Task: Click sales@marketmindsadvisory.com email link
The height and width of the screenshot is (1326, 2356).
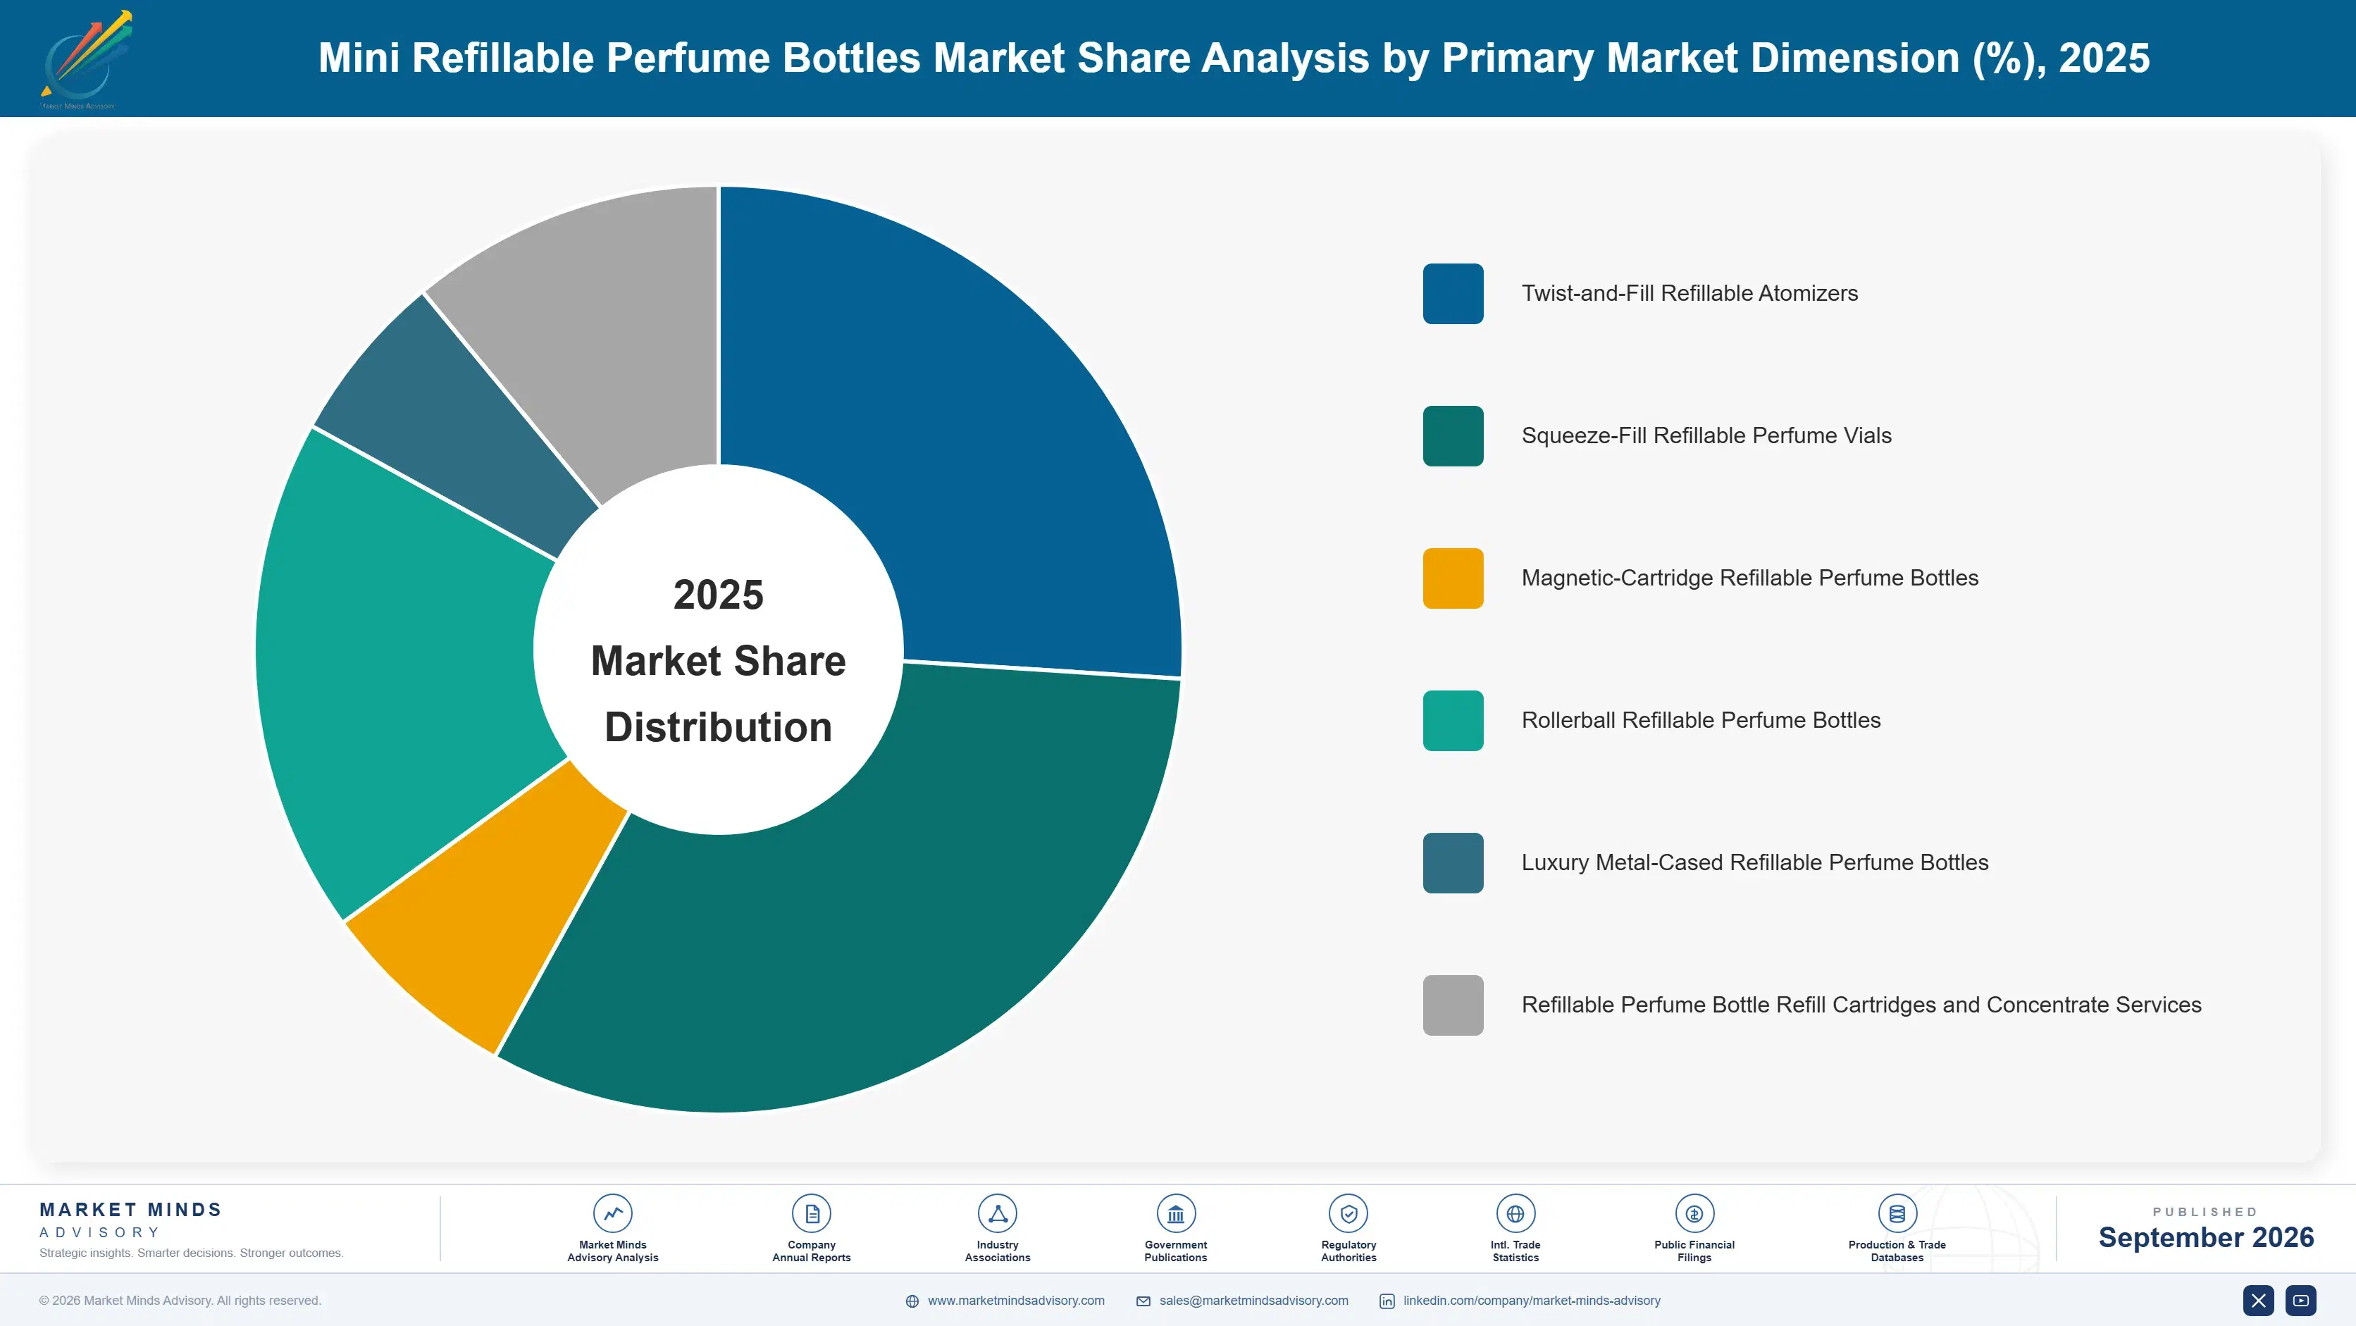Action: tap(1254, 1301)
